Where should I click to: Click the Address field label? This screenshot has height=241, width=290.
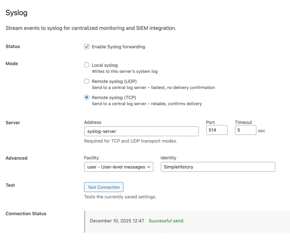[93, 122]
